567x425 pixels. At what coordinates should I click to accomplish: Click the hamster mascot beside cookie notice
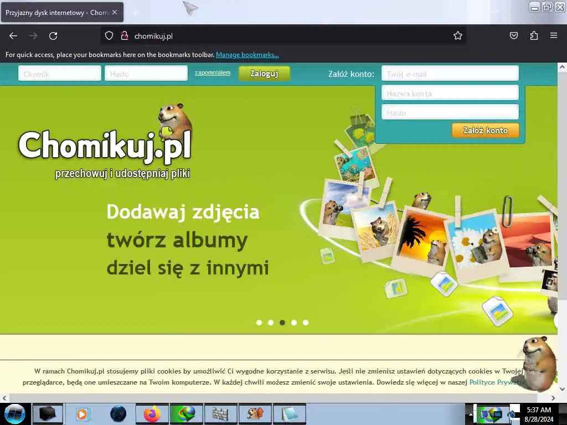click(x=539, y=363)
